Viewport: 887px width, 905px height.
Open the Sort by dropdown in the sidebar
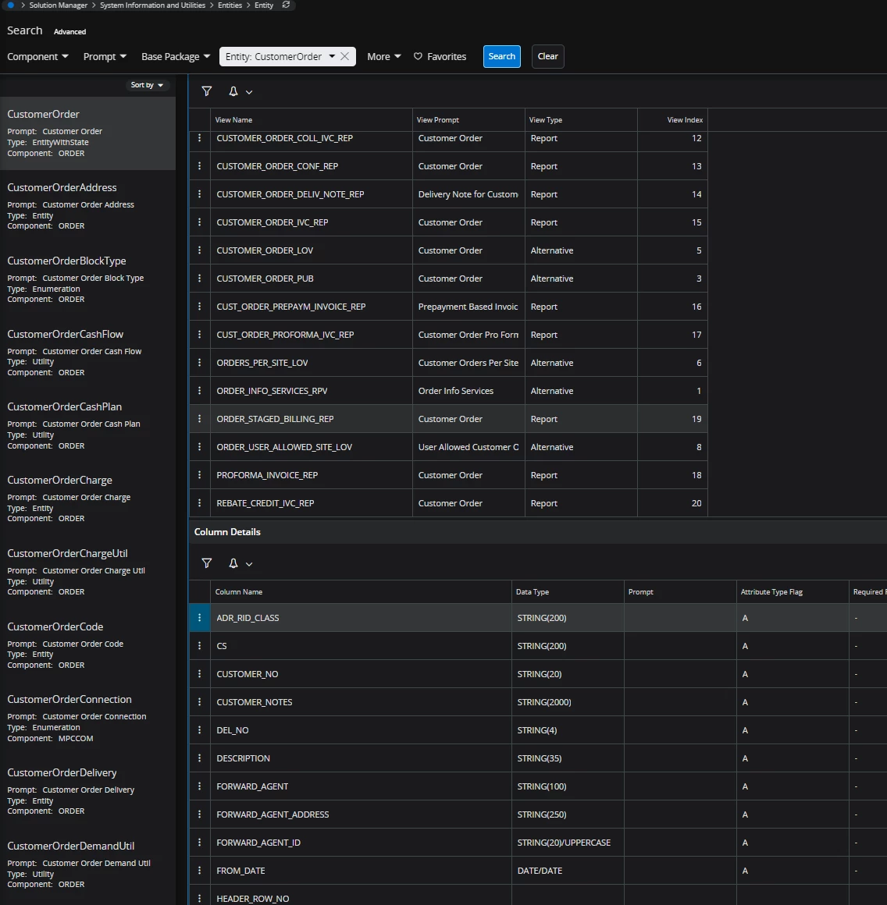tap(148, 84)
